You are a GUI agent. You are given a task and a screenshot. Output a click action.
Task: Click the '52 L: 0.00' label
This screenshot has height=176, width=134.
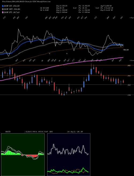coord(44,10)
